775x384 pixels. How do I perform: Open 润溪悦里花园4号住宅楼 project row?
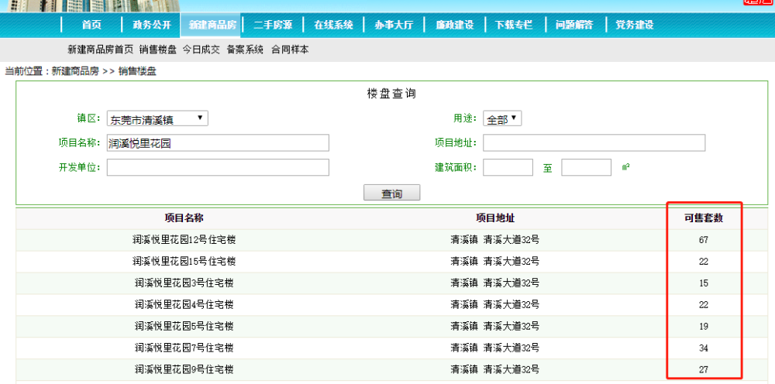184,305
